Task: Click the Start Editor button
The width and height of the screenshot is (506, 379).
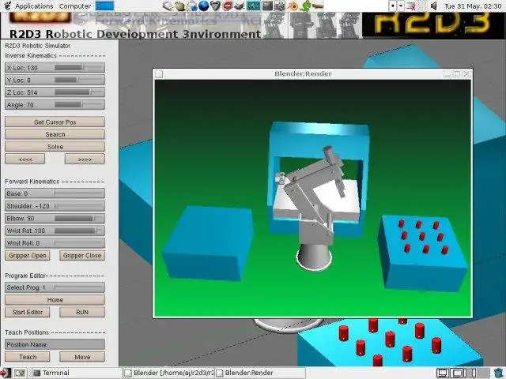Action: (x=28, y=312)
